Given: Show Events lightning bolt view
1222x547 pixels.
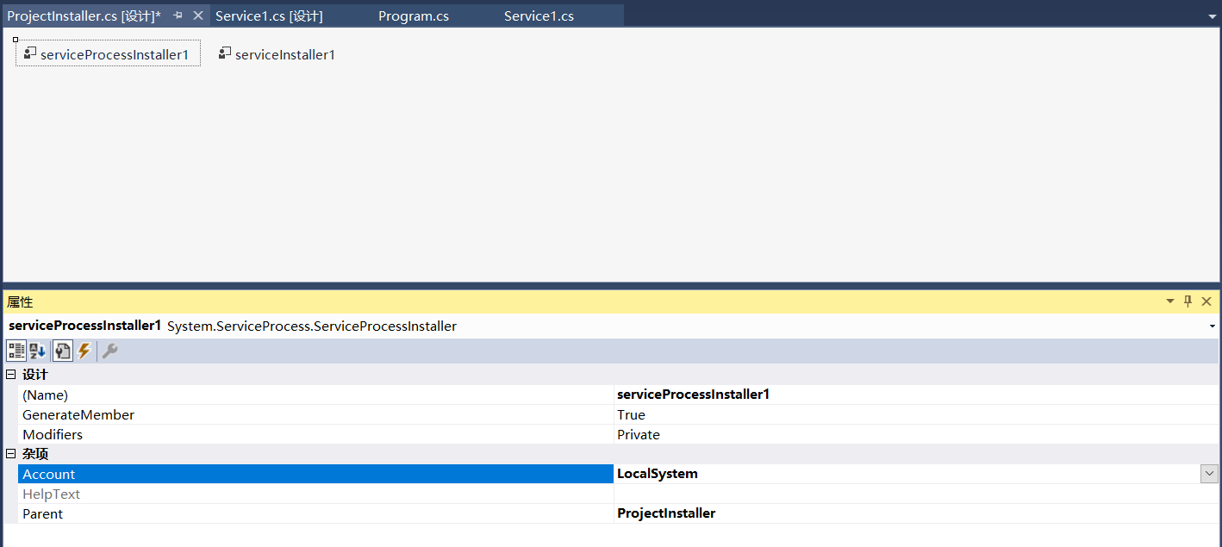Looking at the screenshot, I should (x=84, y=351).
